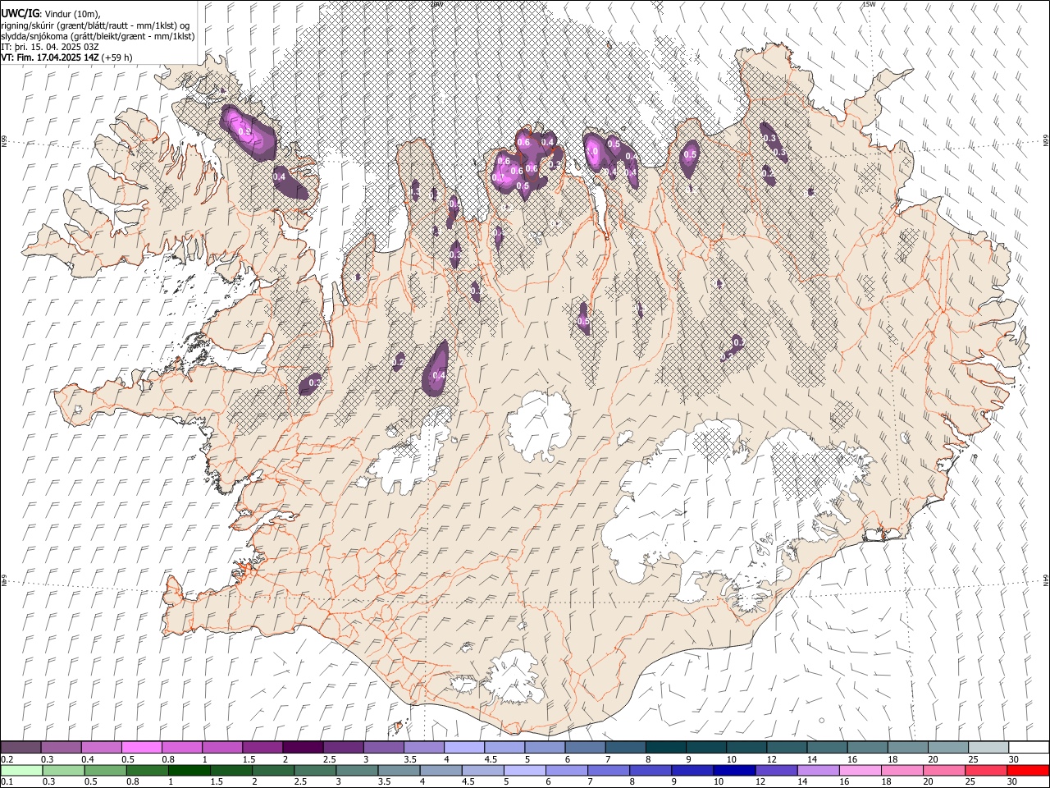
Task: Pick the white swatch after 30, top legend row
Action: [1027, 747]
